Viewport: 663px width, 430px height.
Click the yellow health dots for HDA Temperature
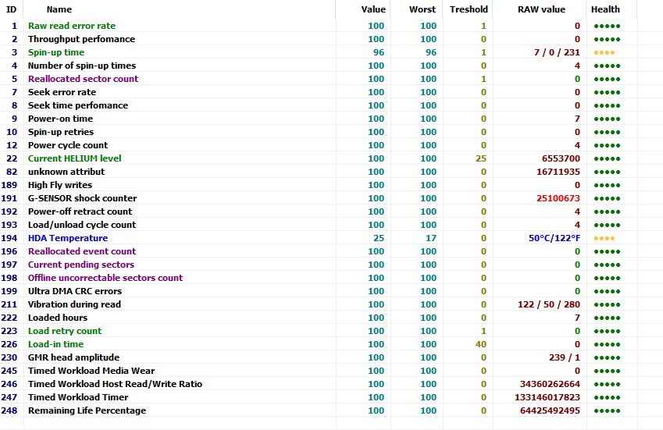coord(604,239)
